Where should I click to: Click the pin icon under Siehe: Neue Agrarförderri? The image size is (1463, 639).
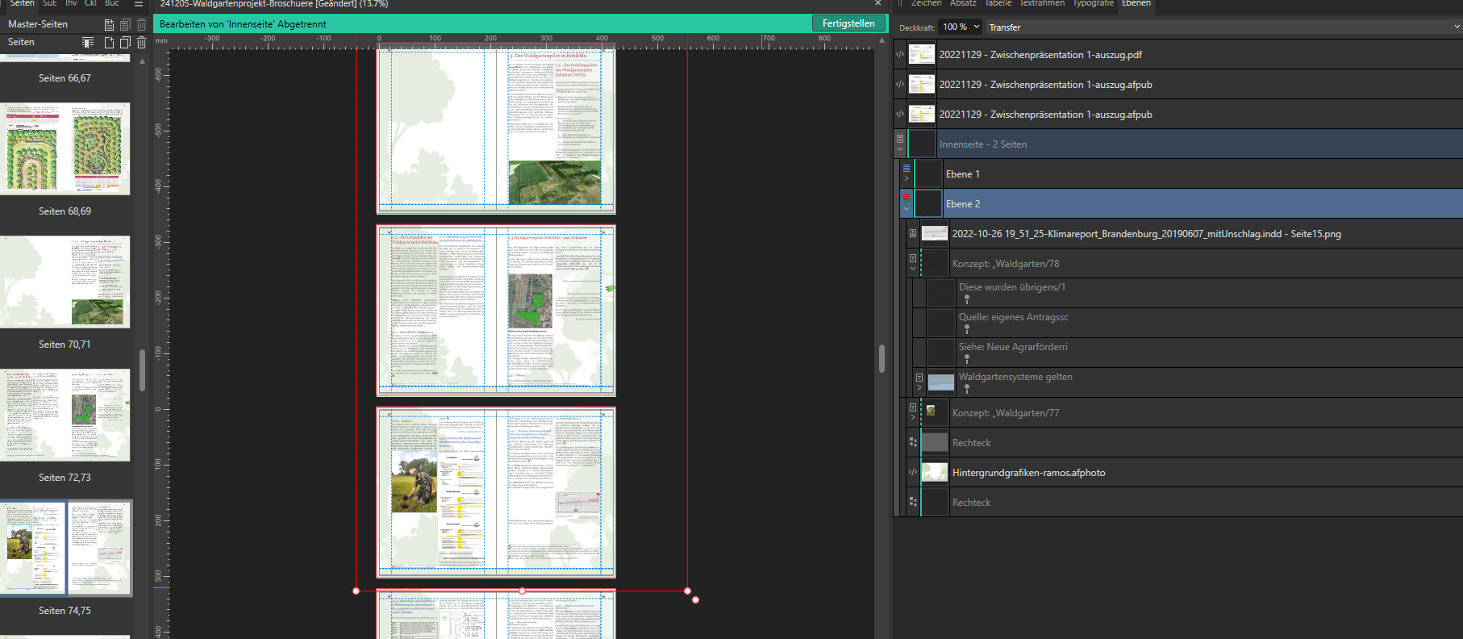point(967,359)
